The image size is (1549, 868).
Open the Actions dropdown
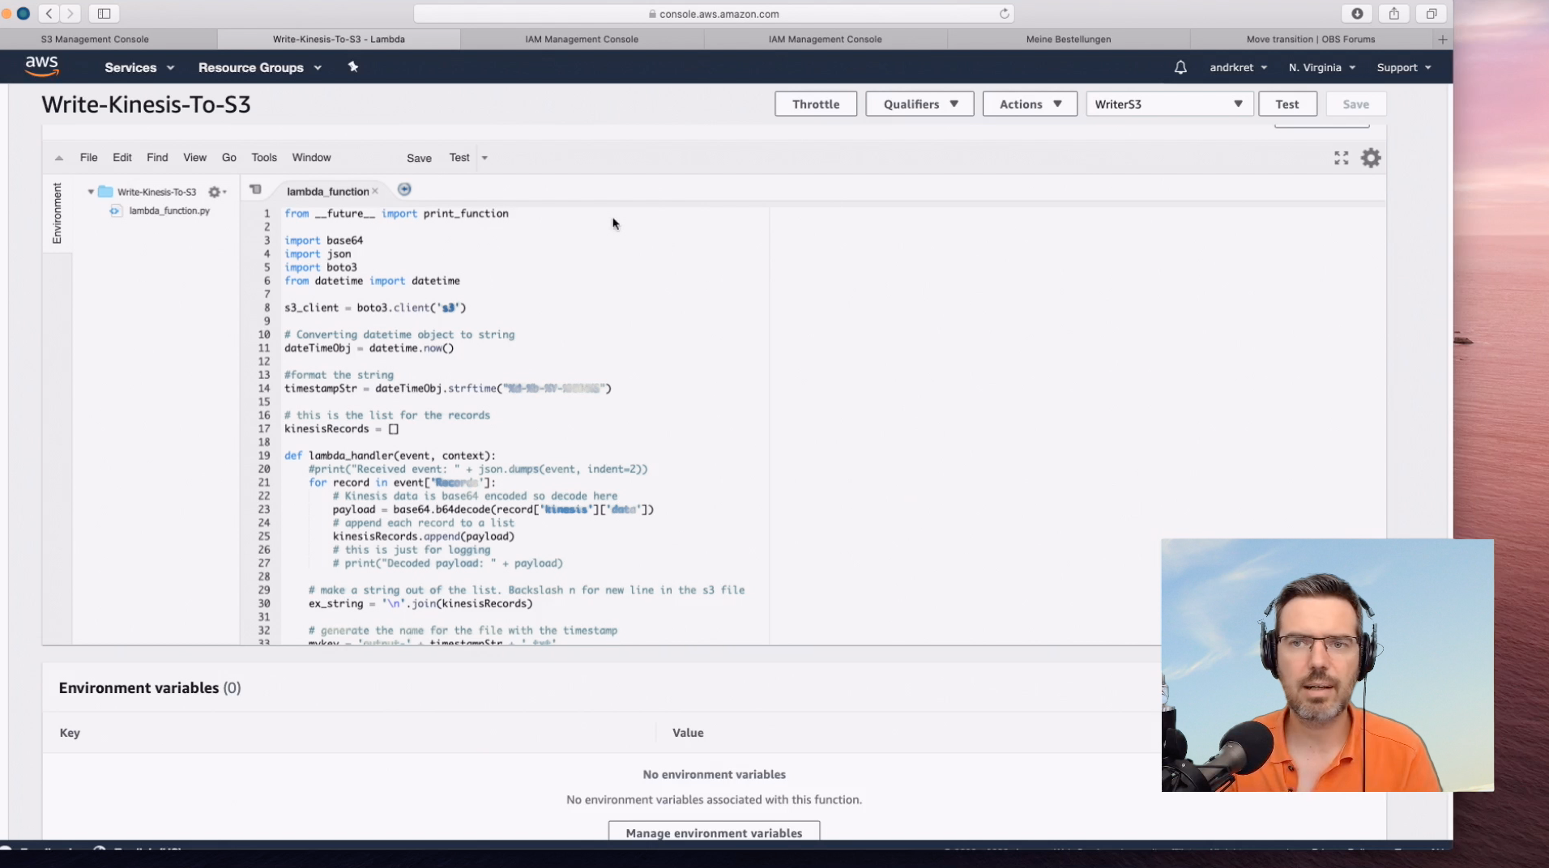pyautogui.click(x=1030, y=104)
